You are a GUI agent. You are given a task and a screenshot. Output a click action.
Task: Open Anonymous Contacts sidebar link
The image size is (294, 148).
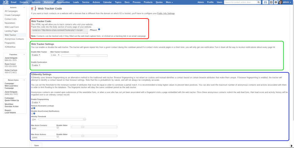[x=15, y=39]
